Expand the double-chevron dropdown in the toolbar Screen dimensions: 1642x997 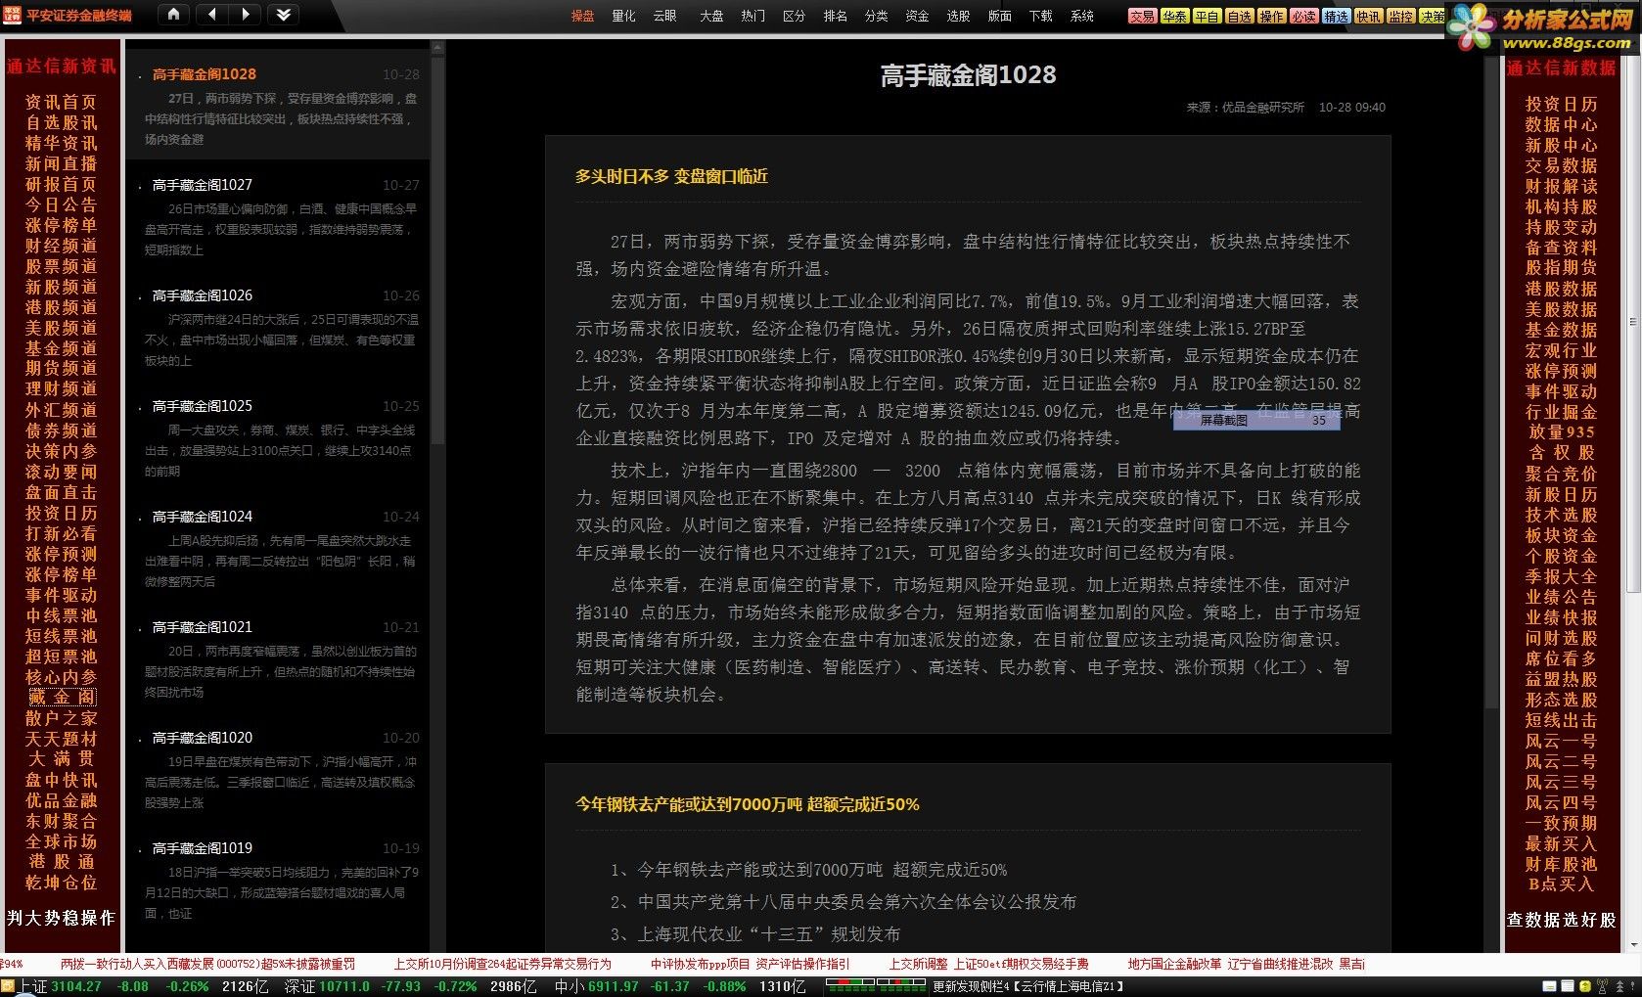(x=284, y=15)
